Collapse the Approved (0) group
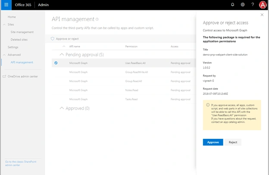The width and height of the screenshot is (269, 175). (62, 108)
